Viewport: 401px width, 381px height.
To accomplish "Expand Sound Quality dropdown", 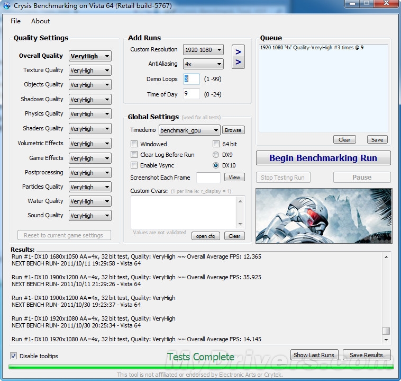I will 90,216.
